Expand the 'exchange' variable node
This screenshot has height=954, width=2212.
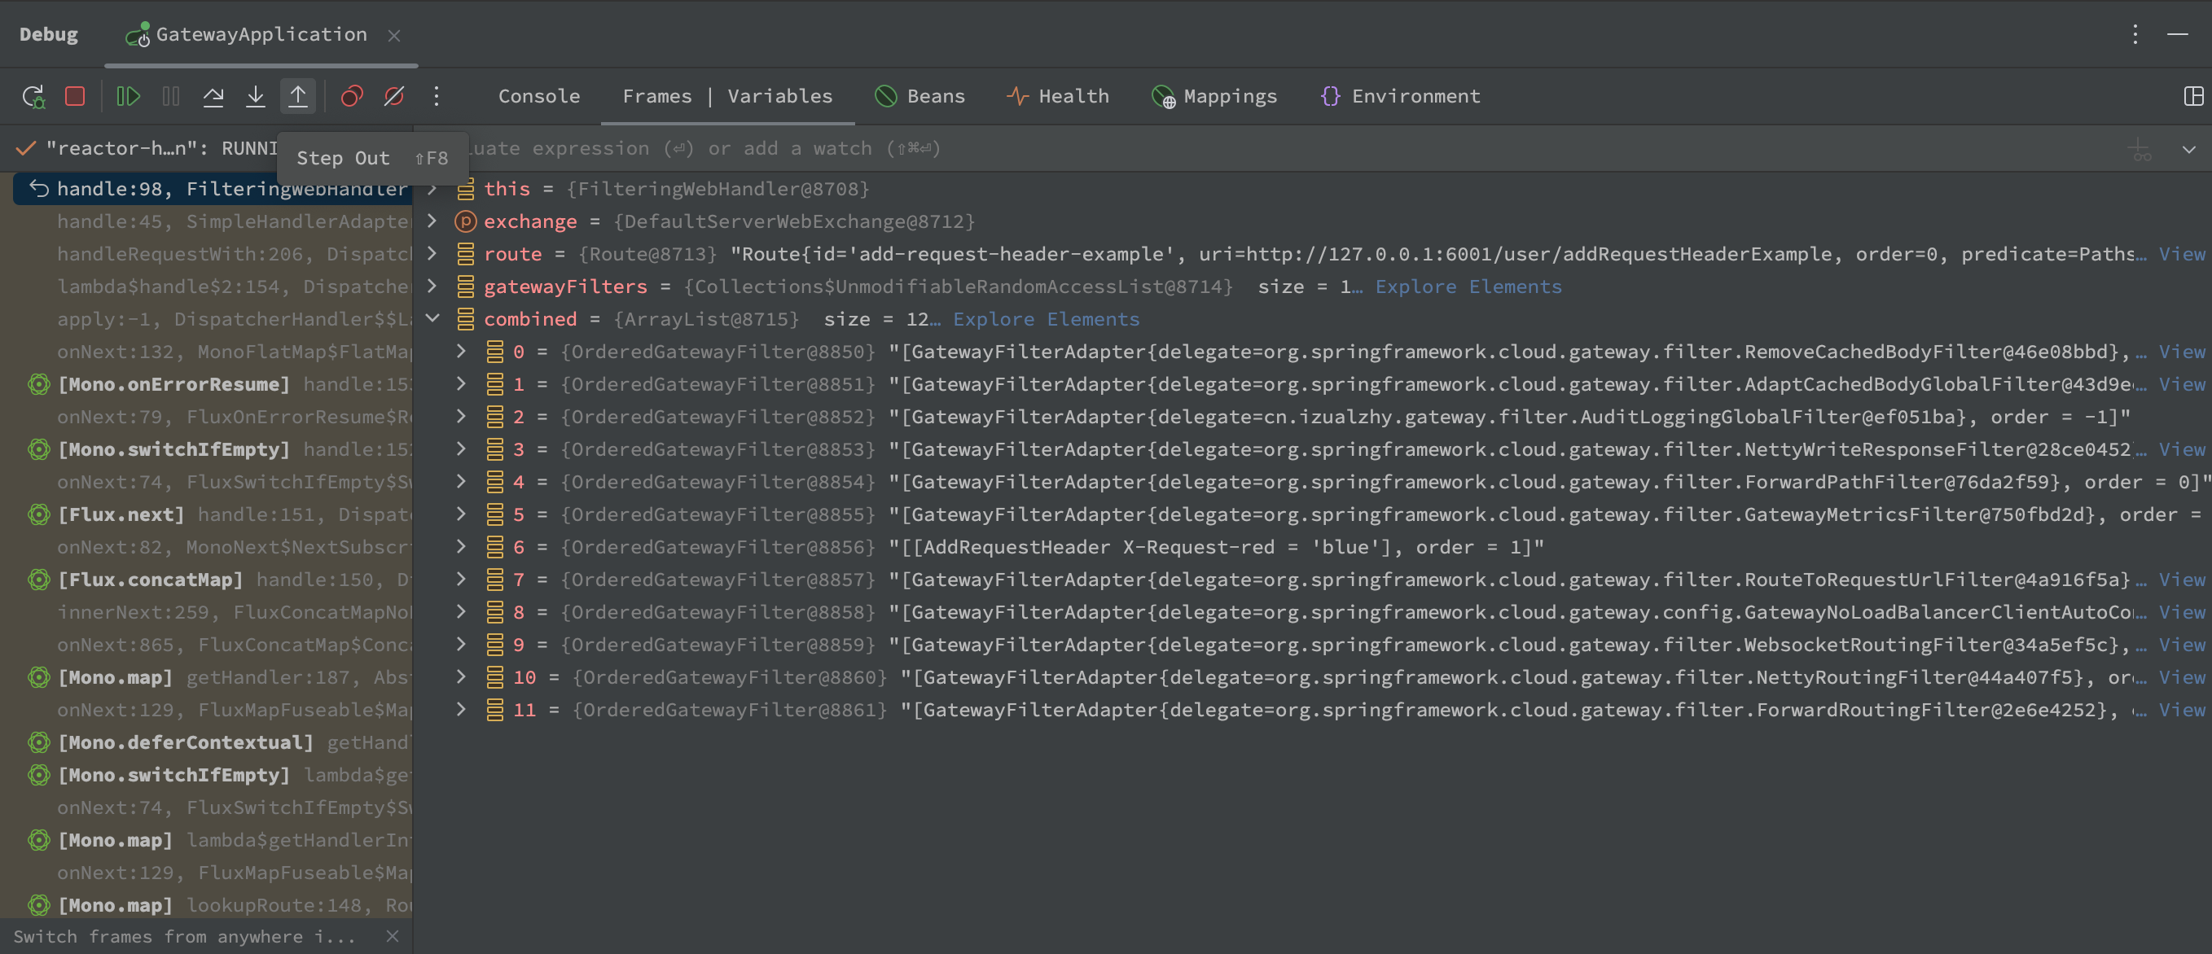point(432,221)
